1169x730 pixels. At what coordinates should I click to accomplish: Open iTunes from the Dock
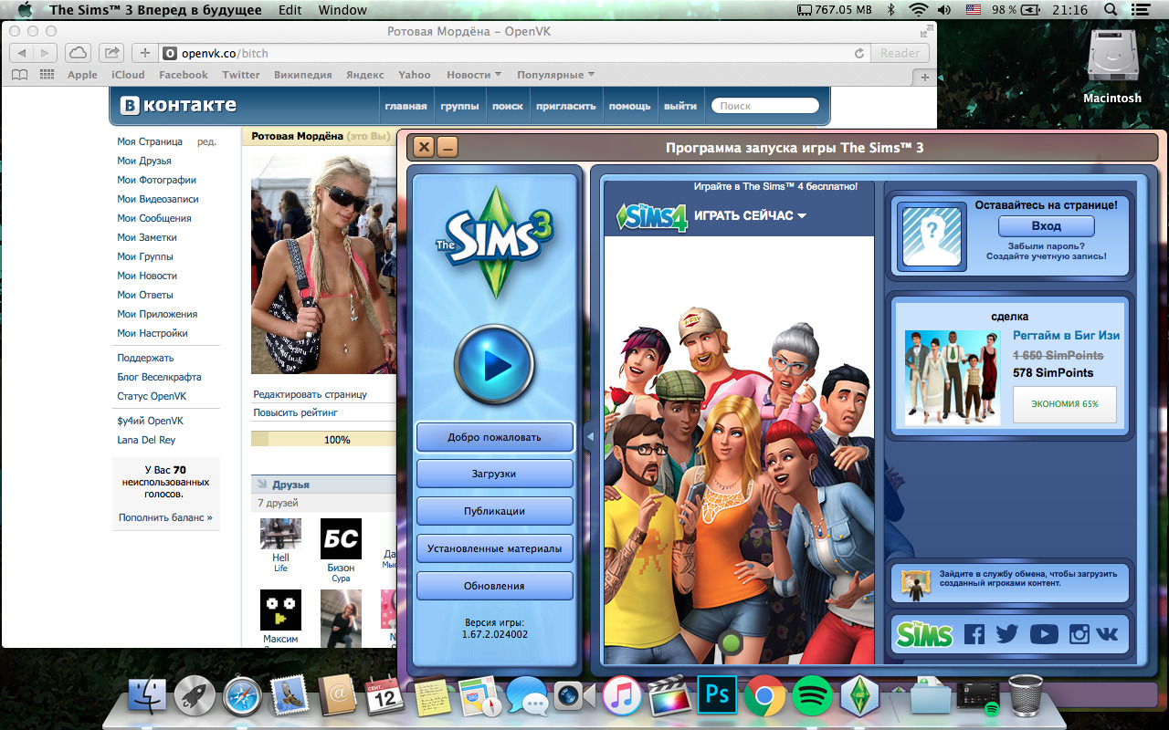pos(622,697)
